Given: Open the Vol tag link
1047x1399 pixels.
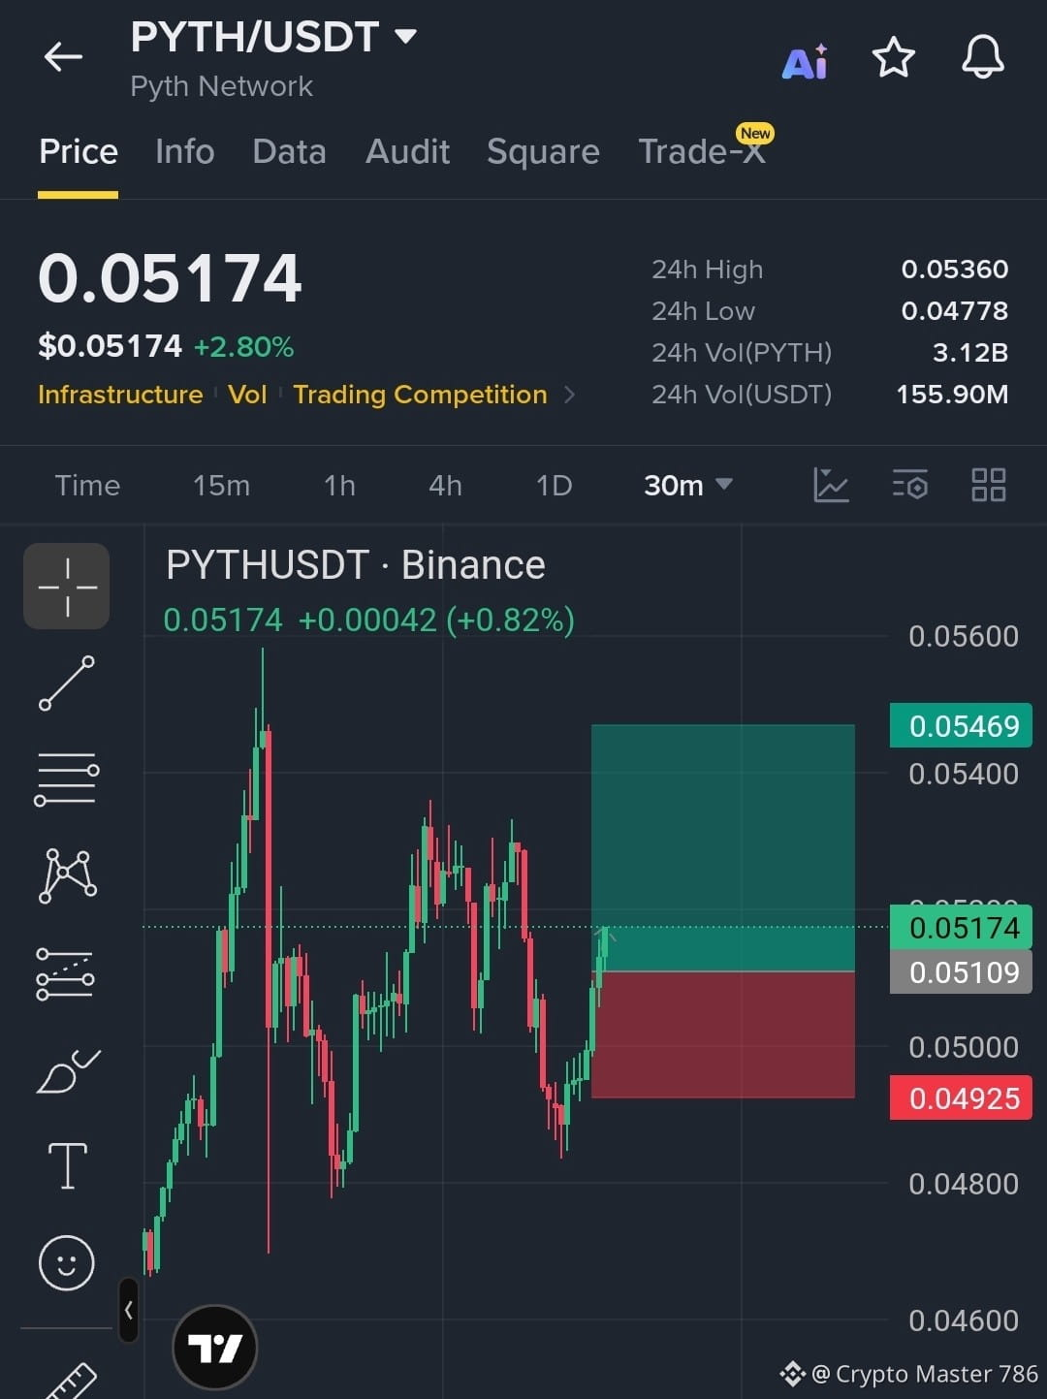Looking at the screenshot, I should pyautogui.click(x=247, y=395).
